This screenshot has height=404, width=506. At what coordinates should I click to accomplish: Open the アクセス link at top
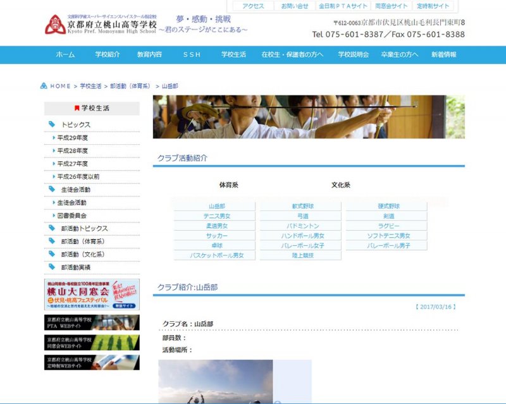253,6
